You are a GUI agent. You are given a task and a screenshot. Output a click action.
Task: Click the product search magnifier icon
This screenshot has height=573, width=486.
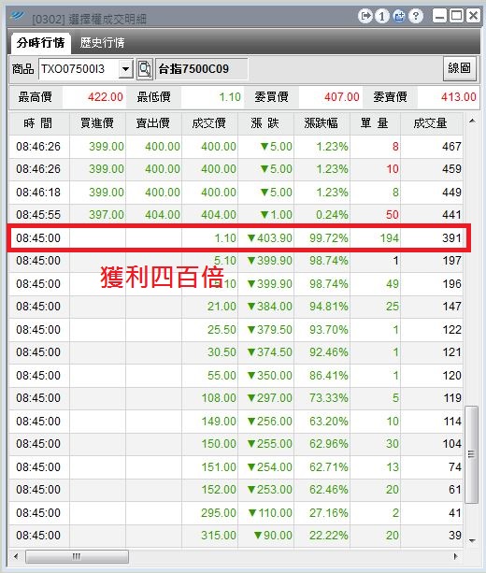tap(144, 68)
